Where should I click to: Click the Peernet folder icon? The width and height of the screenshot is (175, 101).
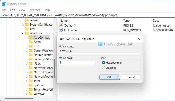click(27, 20)
